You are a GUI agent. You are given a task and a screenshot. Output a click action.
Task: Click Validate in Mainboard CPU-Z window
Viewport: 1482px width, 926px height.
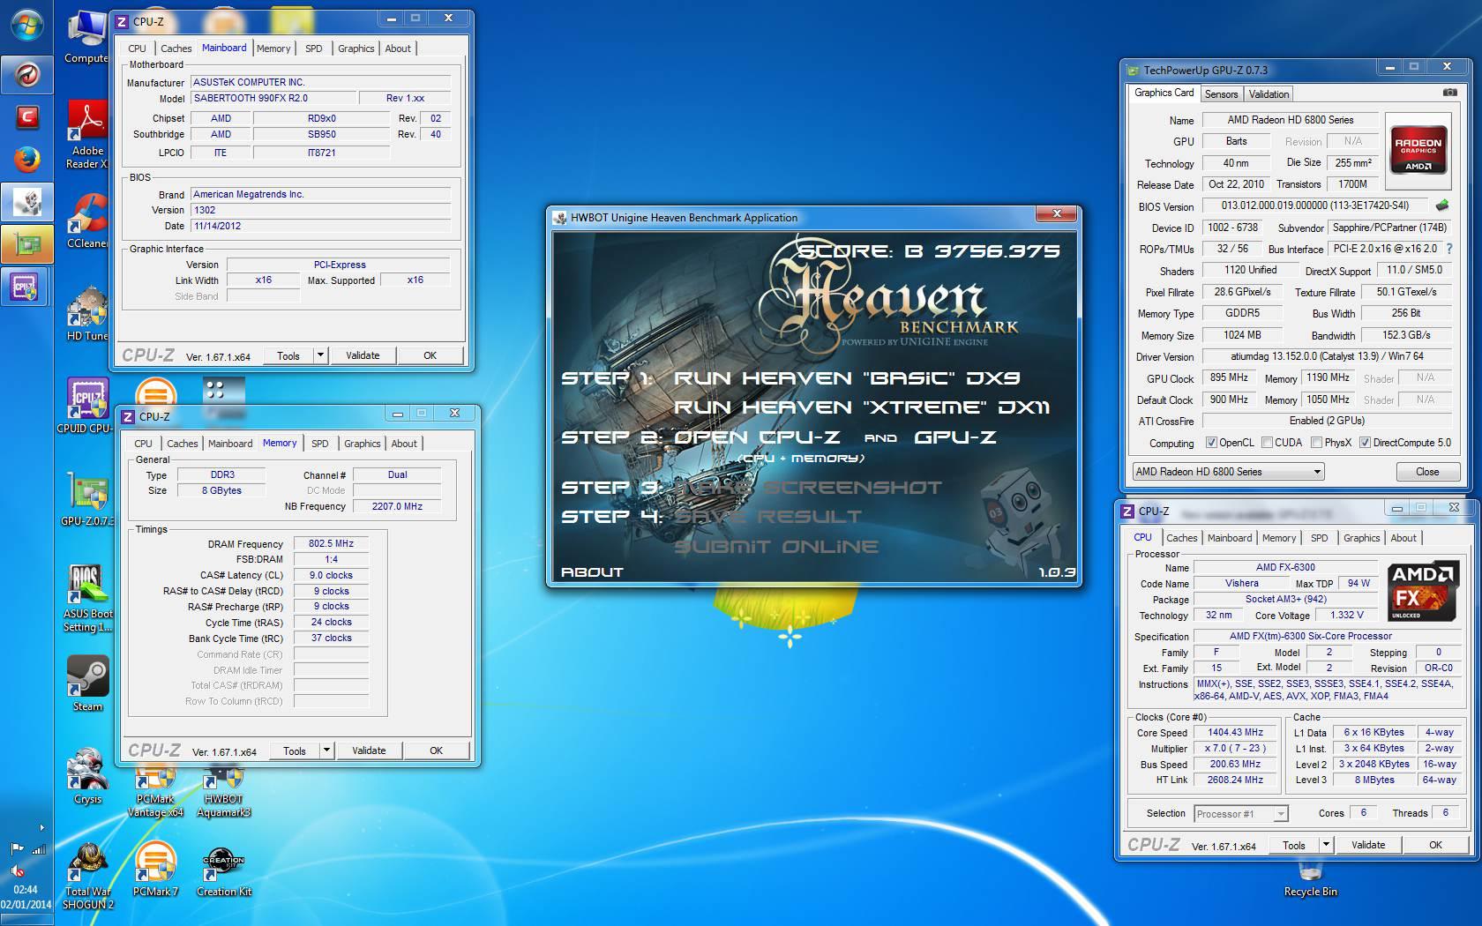[363, 355]
